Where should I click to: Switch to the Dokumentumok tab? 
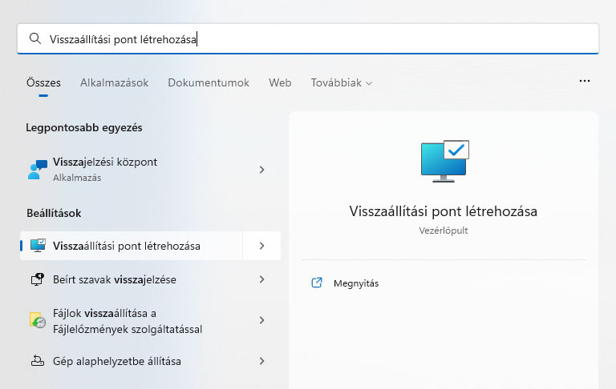point(209,82)
